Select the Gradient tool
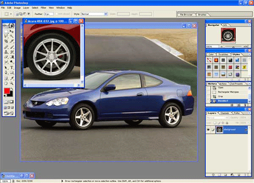 click(x=12, y=57)
